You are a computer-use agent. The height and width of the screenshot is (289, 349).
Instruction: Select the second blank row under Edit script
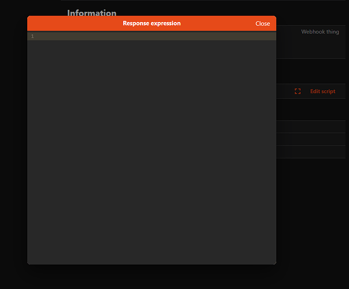click(311, 139)
